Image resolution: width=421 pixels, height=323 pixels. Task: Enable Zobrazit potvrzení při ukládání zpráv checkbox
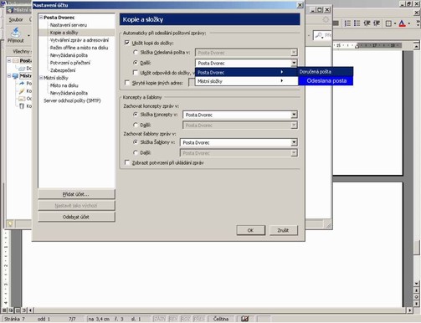coord(127,162)
